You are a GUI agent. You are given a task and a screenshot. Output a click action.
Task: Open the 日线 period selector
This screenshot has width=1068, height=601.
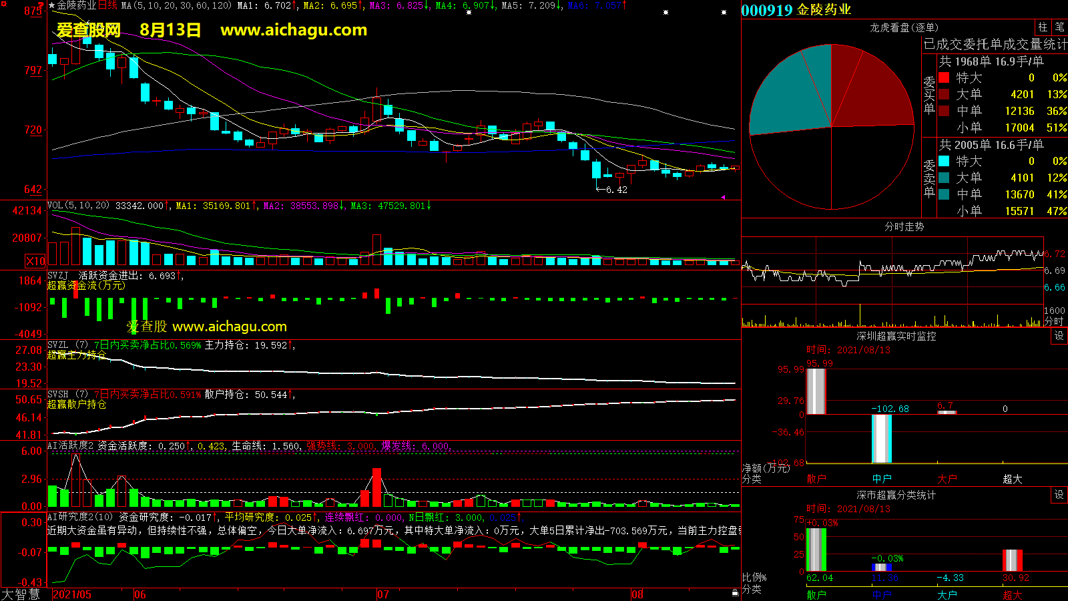point(107,5)
